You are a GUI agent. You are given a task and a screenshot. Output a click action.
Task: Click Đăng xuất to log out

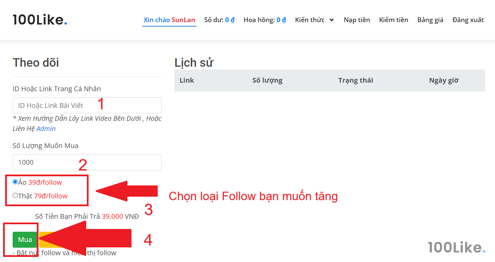click(468, 20)
